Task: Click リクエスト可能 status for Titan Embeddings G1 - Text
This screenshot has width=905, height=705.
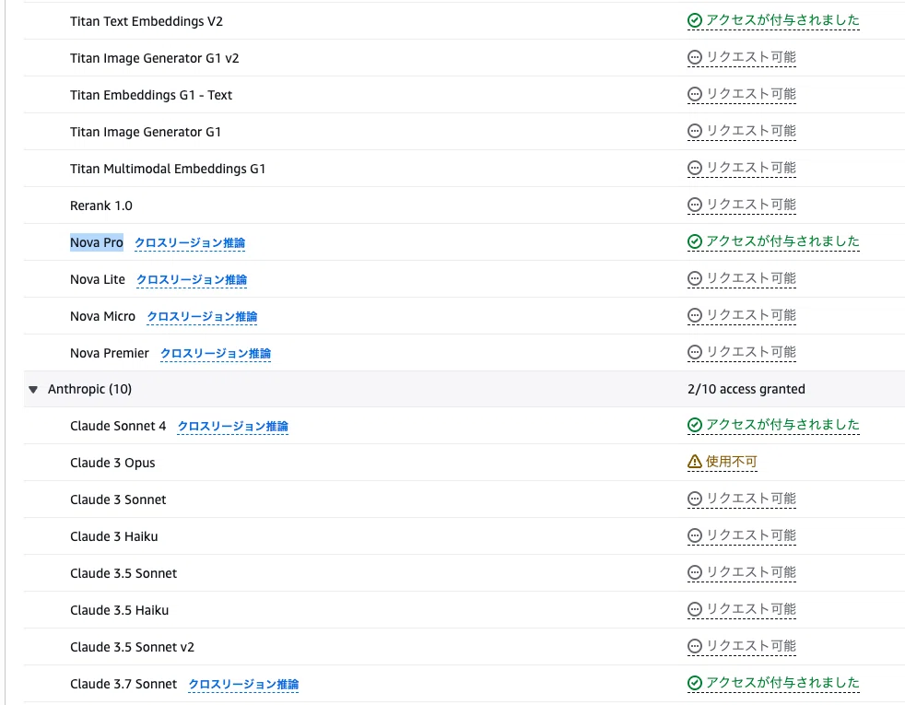Action: (x=751, y=95)
